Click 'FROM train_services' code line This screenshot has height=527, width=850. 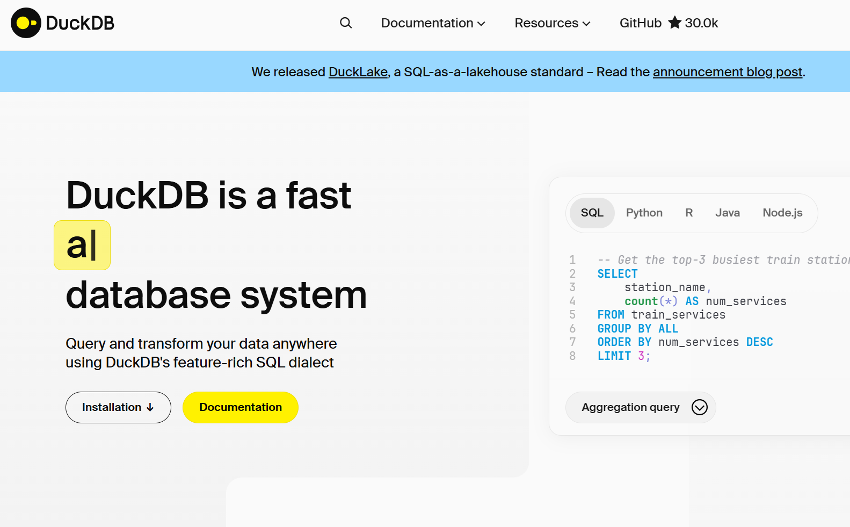[x=662, y=315]
